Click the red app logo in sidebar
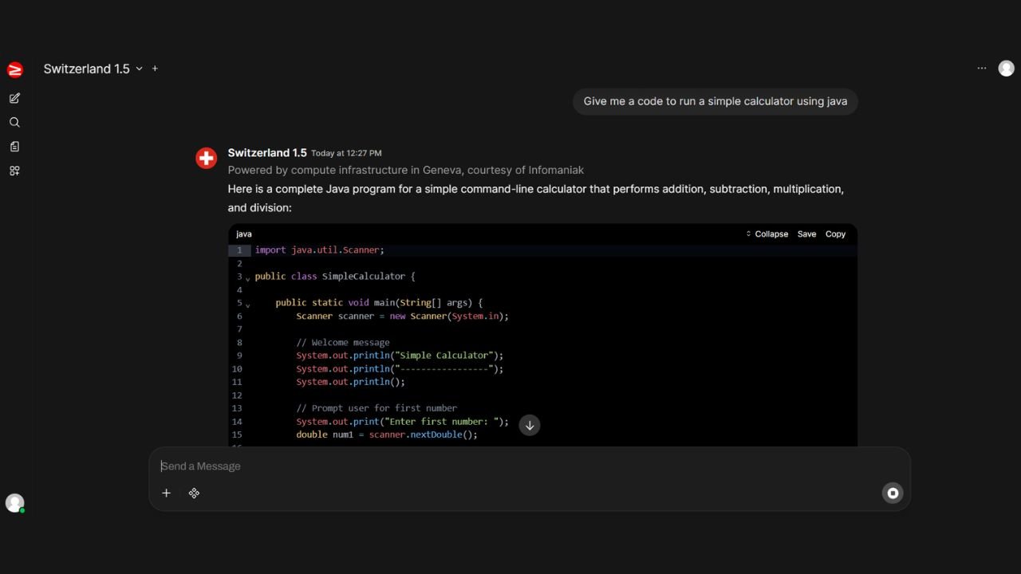Viewport: 1021px width, 574px height. (14, 69)
